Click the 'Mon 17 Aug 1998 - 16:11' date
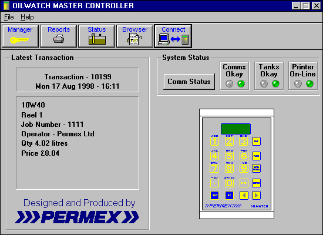 [x=78, y=86]
